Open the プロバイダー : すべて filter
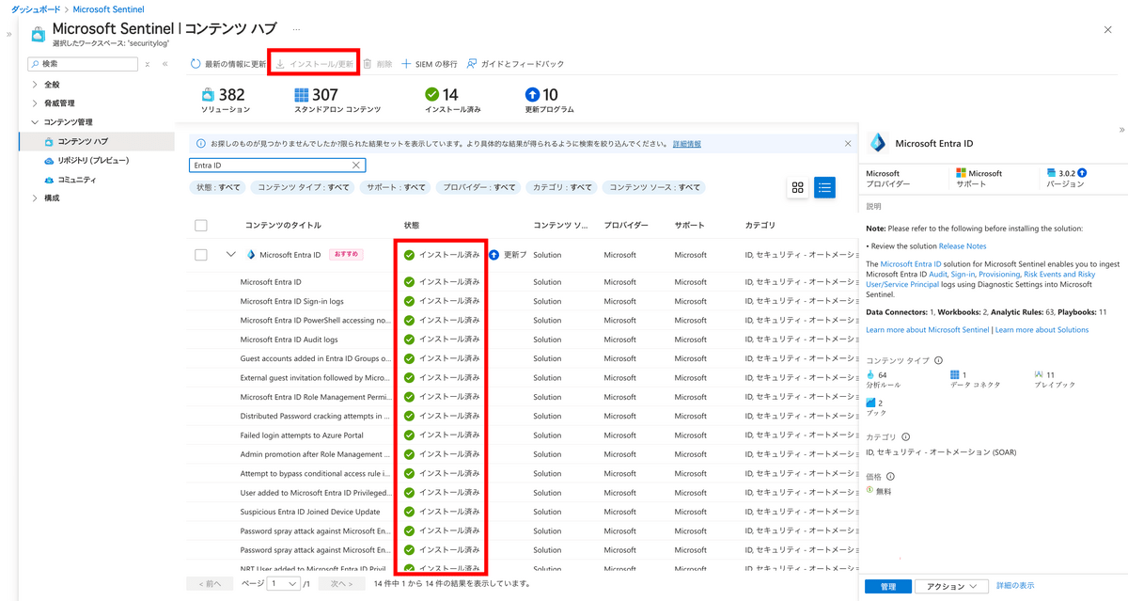This screenshot has height=601, width=1128. (479, 187)
